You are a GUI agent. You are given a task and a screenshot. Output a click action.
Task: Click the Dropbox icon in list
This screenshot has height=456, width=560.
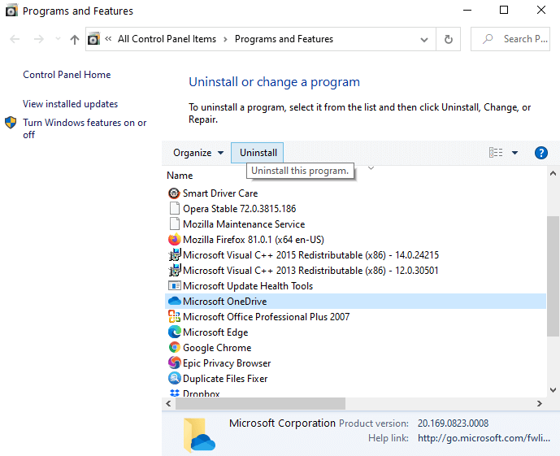click(174, 393)
